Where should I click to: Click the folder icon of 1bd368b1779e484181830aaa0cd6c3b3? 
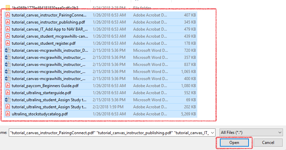[8, 8]
